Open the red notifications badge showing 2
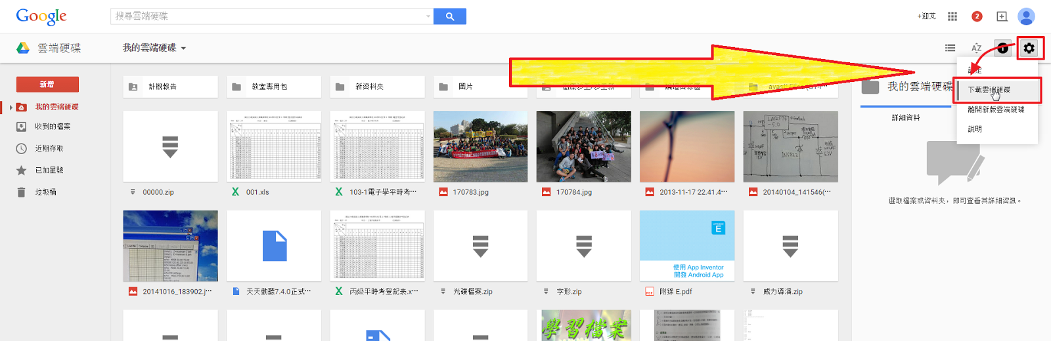Image resolution: width=1051 pixels, height=341 pixels. pos(977,16)
